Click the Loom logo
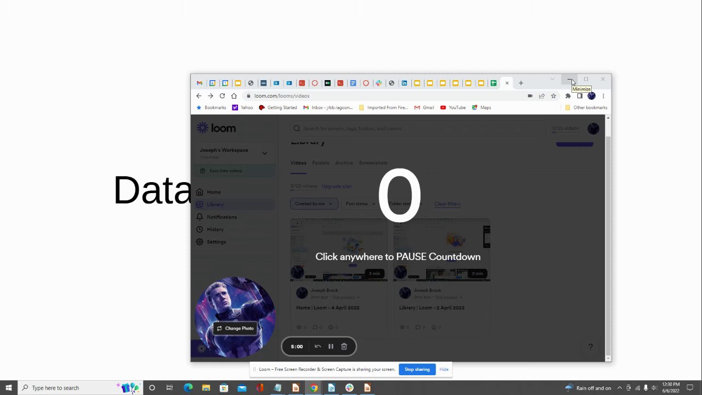The width and height of the screenshot is (702, 395). 216,128
